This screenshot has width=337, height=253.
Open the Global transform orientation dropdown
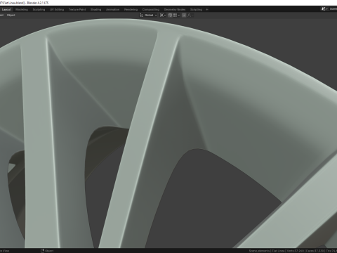point(148,15)
